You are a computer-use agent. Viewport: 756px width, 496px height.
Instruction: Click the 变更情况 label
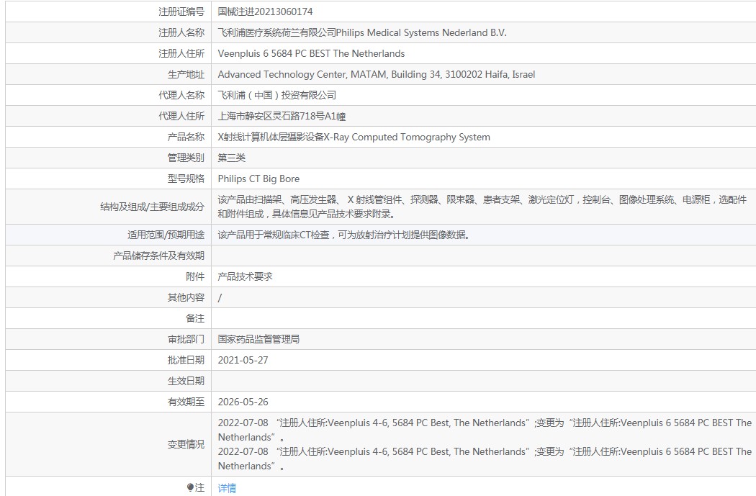(186, 444)
